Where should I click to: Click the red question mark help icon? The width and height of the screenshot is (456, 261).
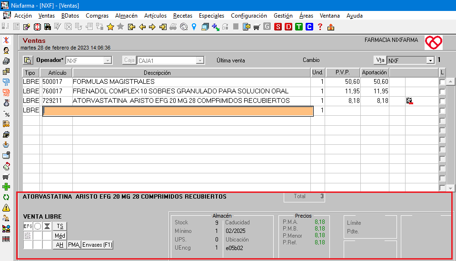point(320,27)
